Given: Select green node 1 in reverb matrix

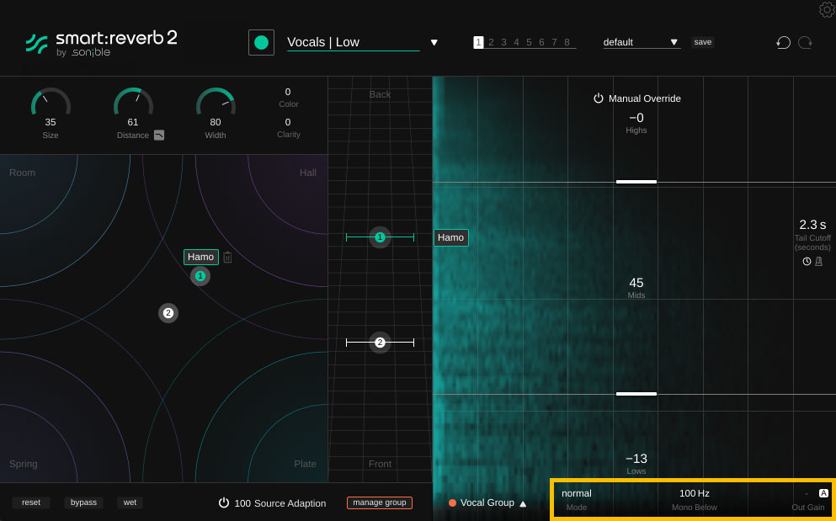Looking at the screenshot, I should click(200, 276).
